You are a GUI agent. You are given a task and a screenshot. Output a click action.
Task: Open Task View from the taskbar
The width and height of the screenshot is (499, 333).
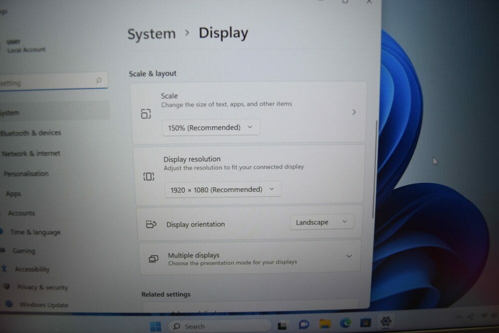pos(282,326)
